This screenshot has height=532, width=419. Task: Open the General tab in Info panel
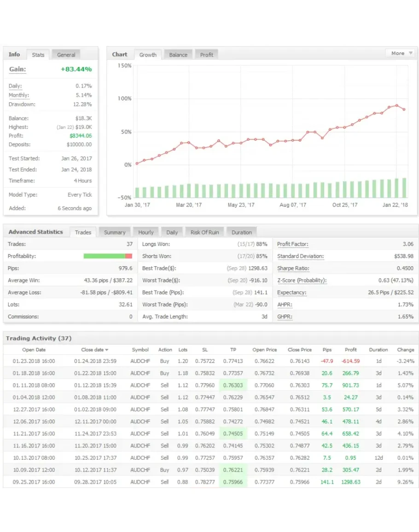[x=66, y=55]
